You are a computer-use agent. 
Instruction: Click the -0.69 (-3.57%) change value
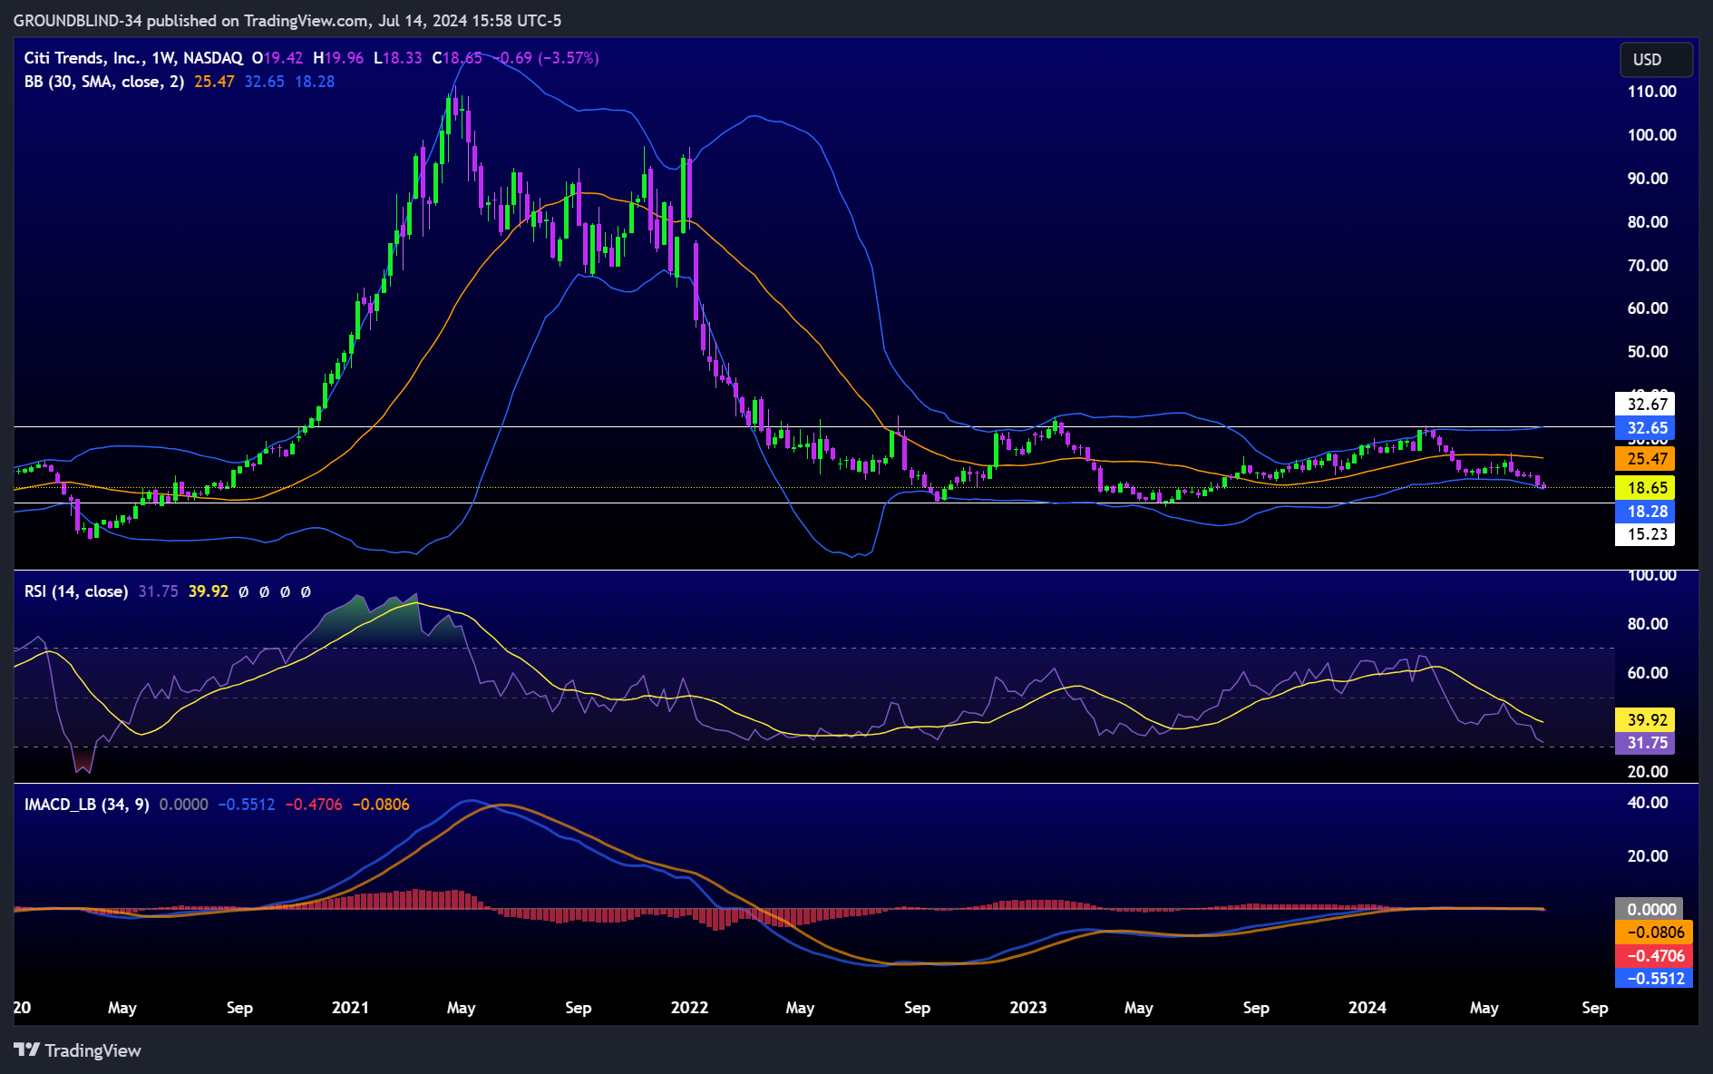tap(547, 58)
